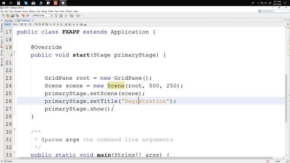Screen dimensions: 290x163
Task: Open the Run menu
Action: (39, 11)
